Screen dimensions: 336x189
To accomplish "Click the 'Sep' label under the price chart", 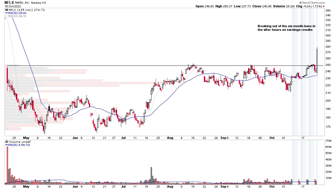I will click(223, 138).
